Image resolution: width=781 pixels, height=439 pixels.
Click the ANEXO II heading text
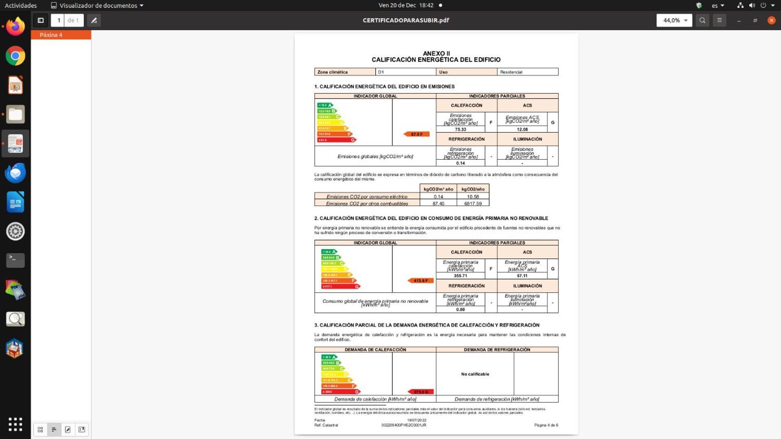(436, 53)
